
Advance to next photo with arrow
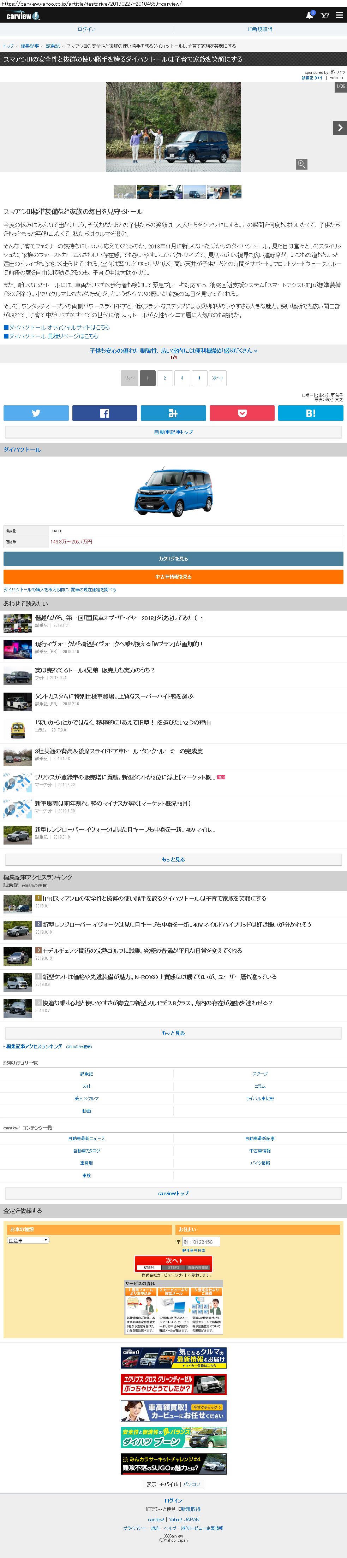tap(339, 128)
